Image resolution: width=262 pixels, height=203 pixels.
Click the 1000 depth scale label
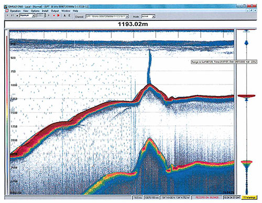[14, 85]
